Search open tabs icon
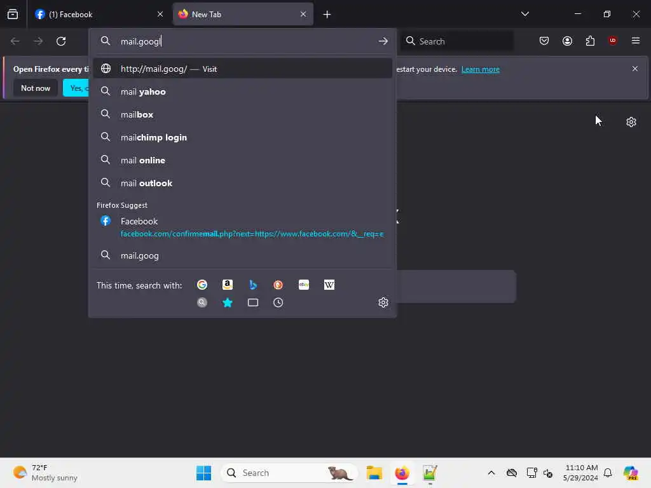This screenshot has width=651, height=488. click(x=253, y=302)
